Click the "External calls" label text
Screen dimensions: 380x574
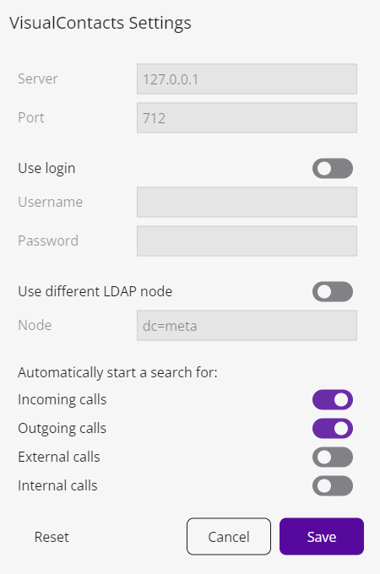(x=59, y=457)
